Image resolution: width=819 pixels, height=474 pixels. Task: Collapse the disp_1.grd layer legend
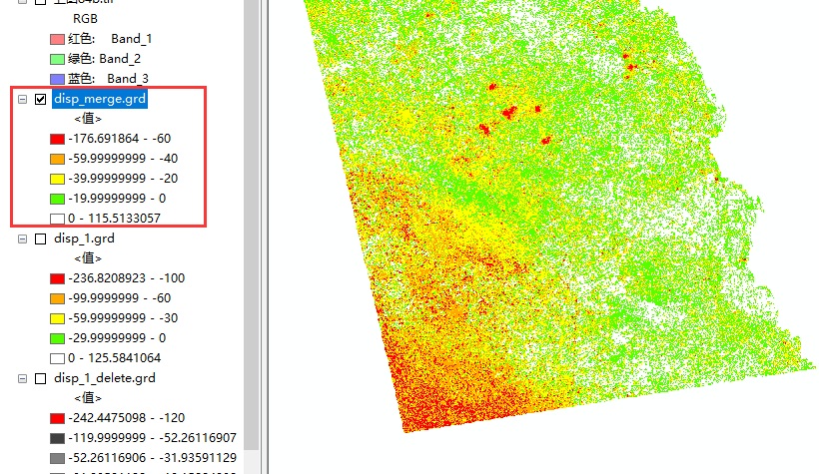[x=22, y=239]
